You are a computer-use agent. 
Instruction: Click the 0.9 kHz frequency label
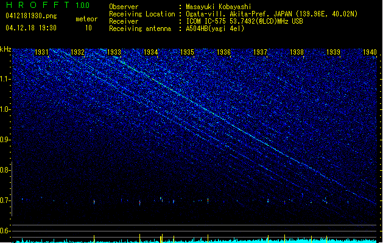pyautogui.click(x=5, y=140)
